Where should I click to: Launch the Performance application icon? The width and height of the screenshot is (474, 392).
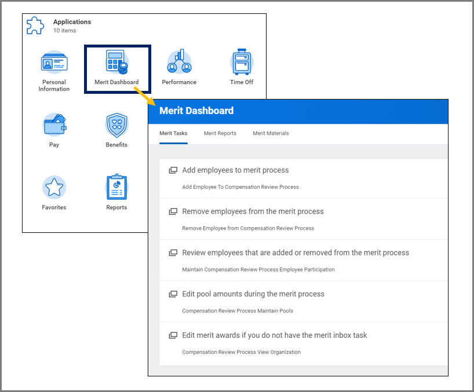point(179,63)
